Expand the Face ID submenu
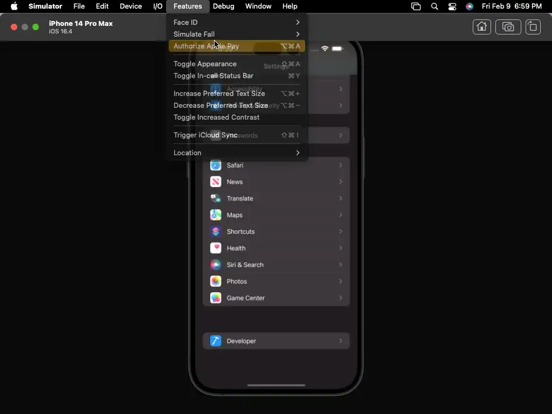The width and height of the screenshot is (552, 414). point(237,22)
